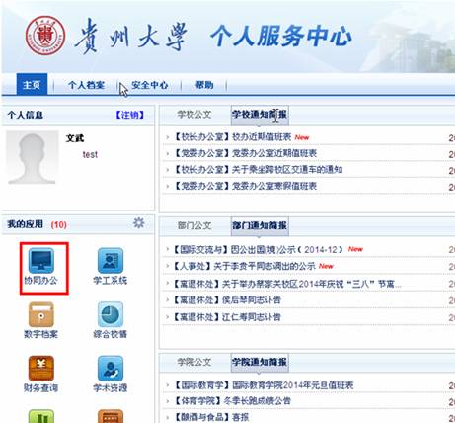Select the 学院通知简报 tab
The width and height of the screenshot is (455, 423).
pos(260,362)
